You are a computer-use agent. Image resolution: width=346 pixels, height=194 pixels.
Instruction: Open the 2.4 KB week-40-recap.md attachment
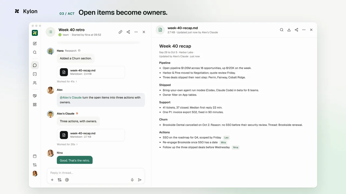pyautogui.click(x=91, y=72)
